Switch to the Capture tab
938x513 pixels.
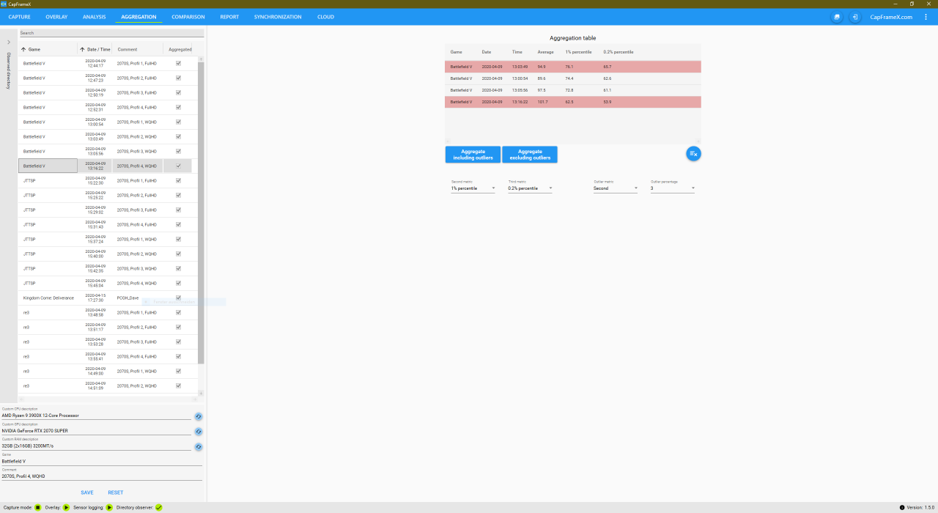(19, 17)
